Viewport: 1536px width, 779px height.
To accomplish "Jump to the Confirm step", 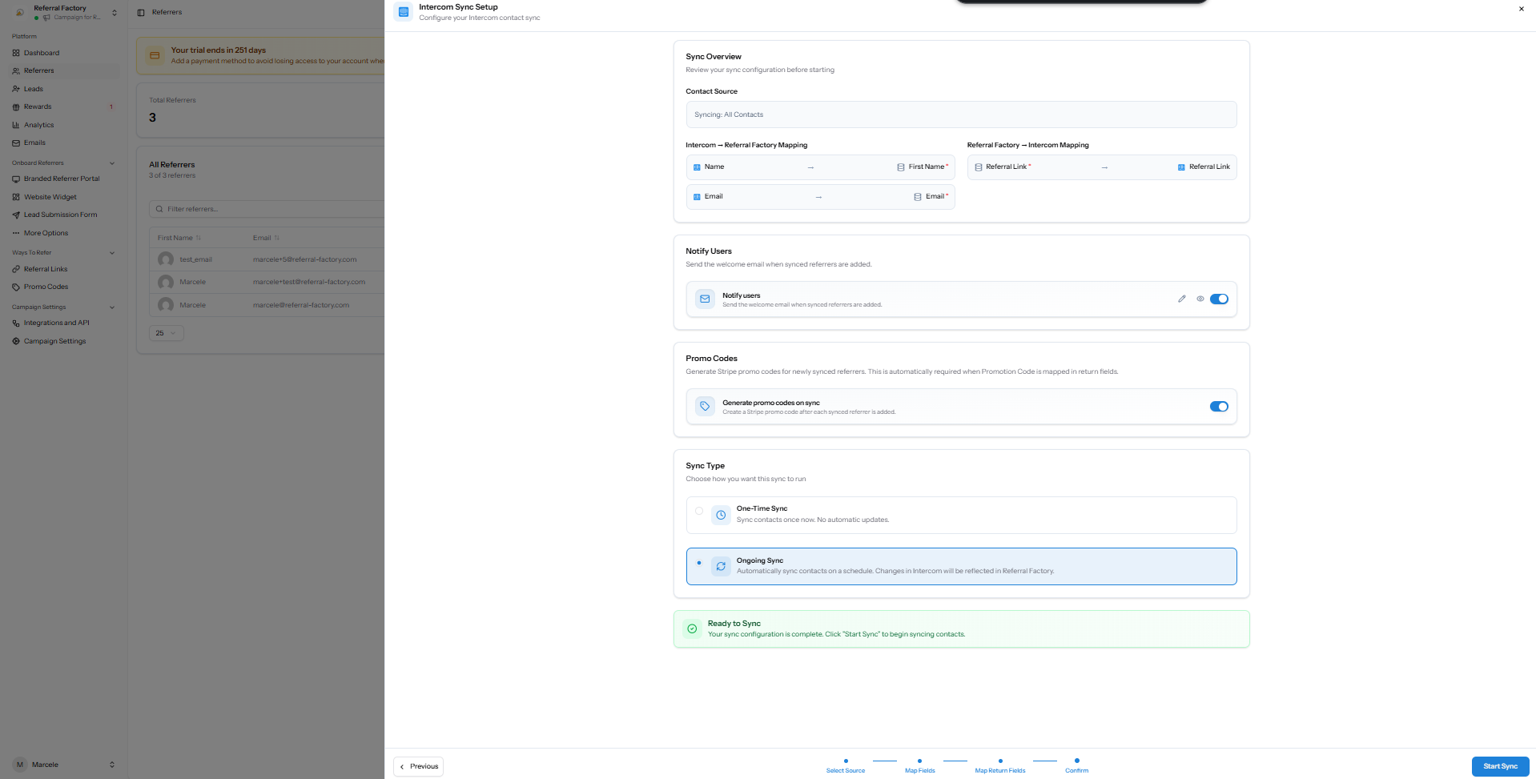I will pos(1076,765).
